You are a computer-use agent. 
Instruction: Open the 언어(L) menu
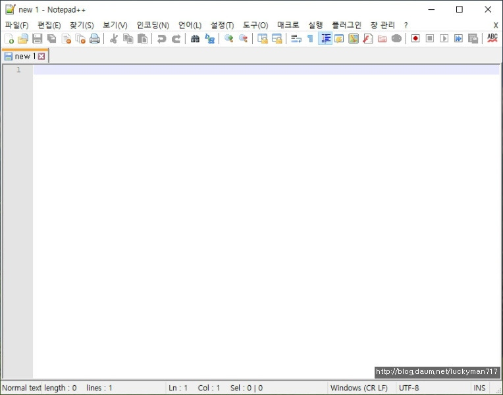pos(190,25)
